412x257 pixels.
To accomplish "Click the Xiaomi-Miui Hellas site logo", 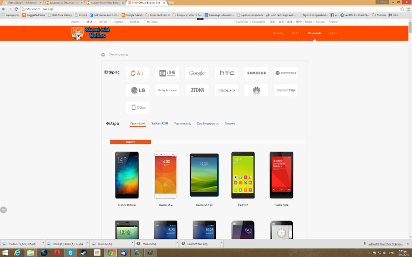I will (90, 33).
